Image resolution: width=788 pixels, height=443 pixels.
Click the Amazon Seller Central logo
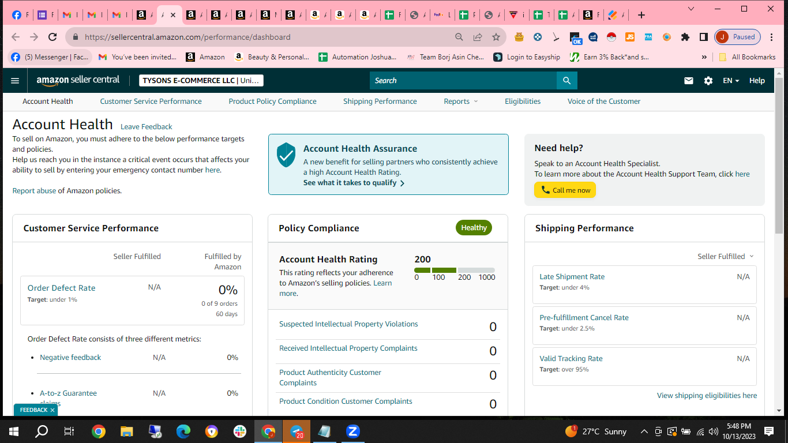[78, 81]
